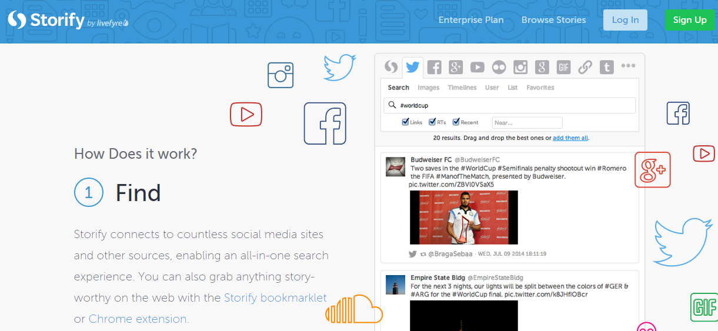Open the Timelines tab

coord(462,88)
